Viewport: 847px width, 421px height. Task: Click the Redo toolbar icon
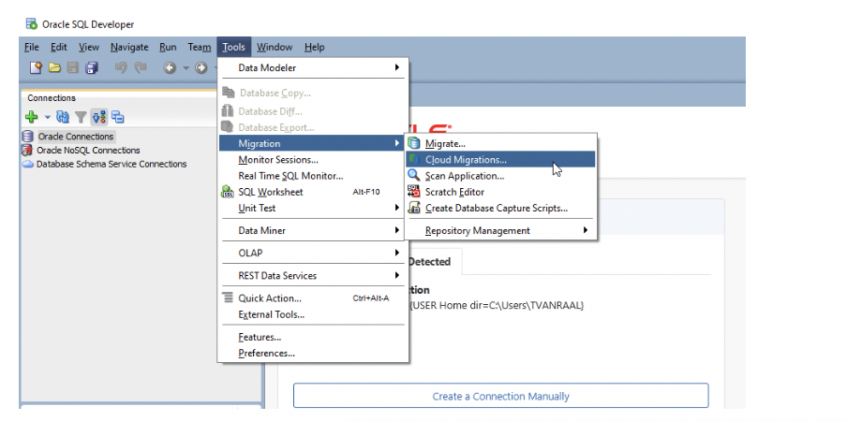coord(141,68)
